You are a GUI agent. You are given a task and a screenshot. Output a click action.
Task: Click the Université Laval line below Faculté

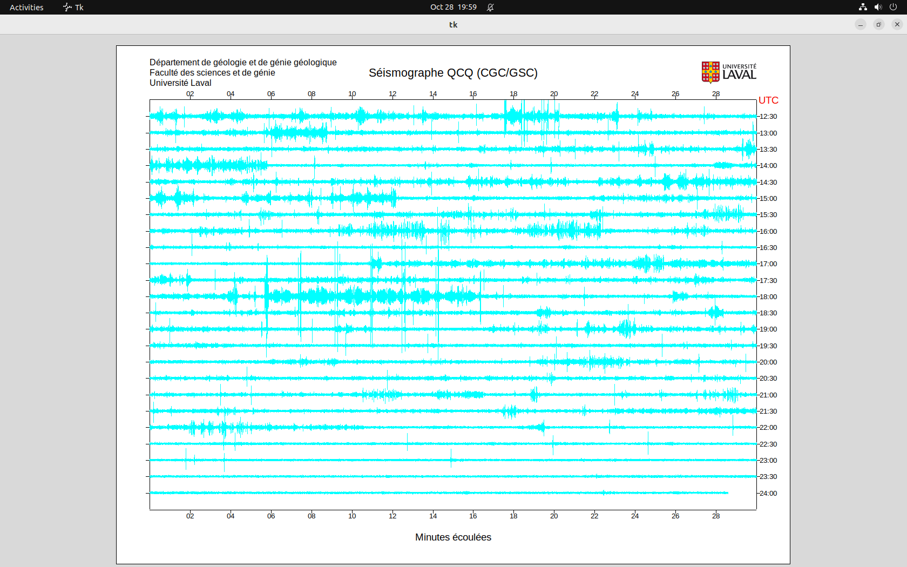click(180, 83)
